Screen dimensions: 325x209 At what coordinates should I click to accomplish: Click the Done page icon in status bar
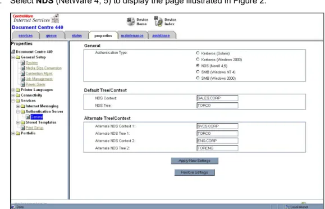[x=13, y=207]
